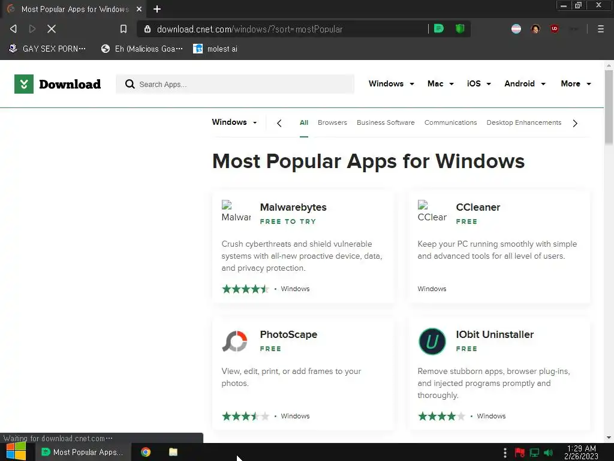The height and width of the screenshot is (461, 614).
Task: Select the Browsers category tab
Action: pos(332,122)
